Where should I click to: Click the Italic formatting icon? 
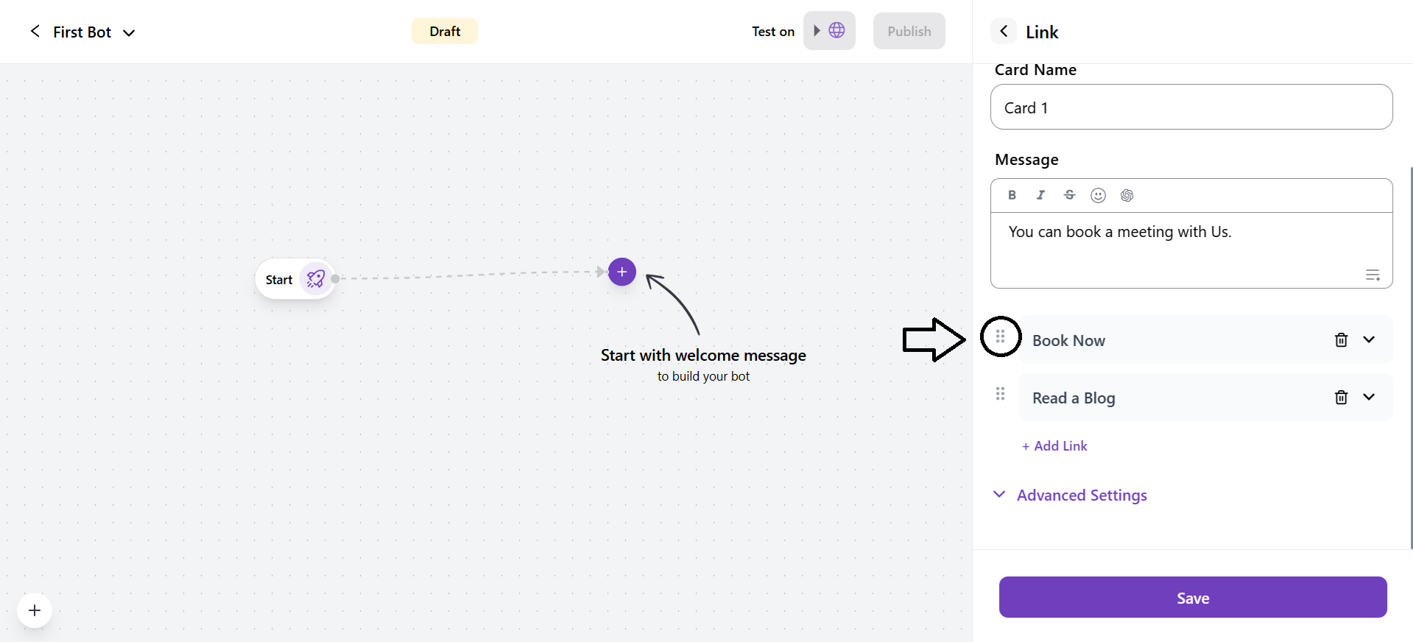pyautogui.click(x=1040, y=195)
